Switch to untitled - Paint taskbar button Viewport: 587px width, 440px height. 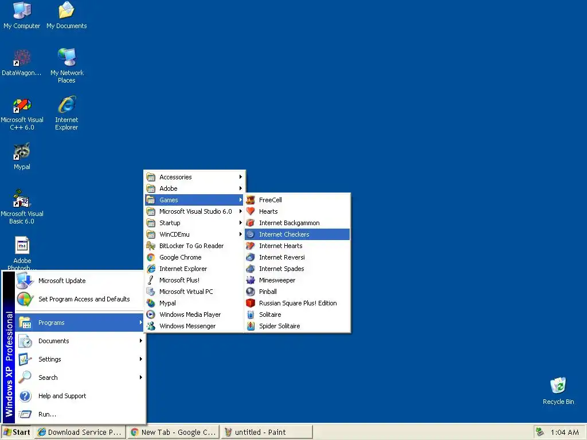point(267,432)
